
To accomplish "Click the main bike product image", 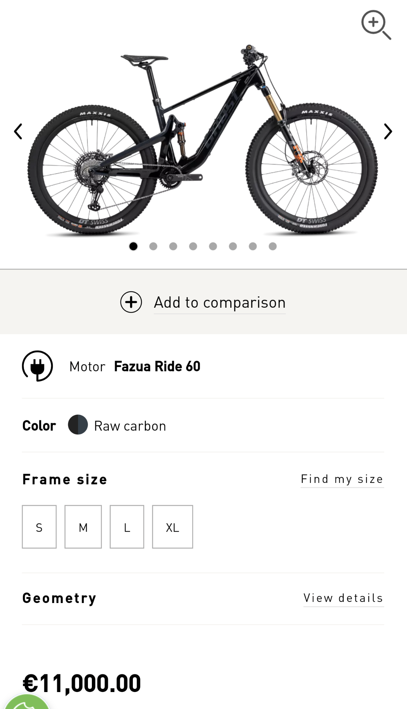I will [x=203, y=141].
